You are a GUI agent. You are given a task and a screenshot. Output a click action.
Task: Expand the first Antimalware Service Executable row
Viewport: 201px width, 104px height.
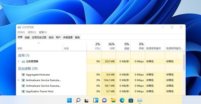tap(18, 80)
